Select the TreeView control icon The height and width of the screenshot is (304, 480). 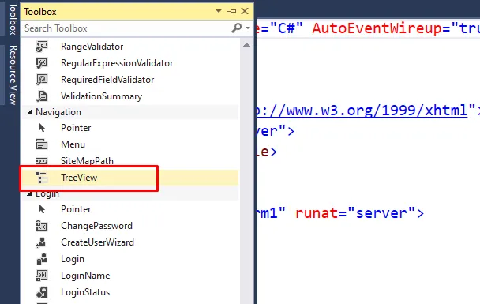click(x=42, y=178)
